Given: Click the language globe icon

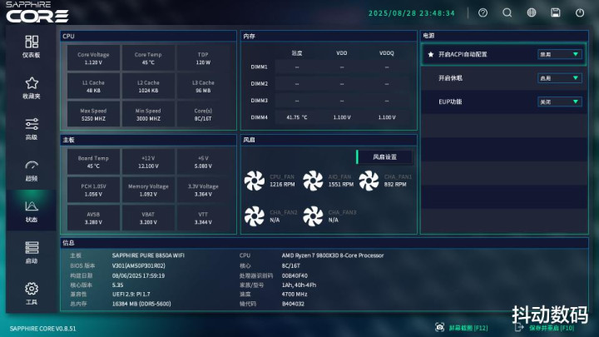Looking at the screenshot, I should [x=532, y=13].
